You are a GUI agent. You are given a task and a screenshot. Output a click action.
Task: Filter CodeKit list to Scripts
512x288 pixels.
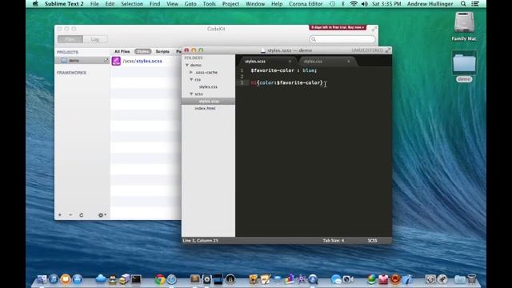tap(162, 51)
